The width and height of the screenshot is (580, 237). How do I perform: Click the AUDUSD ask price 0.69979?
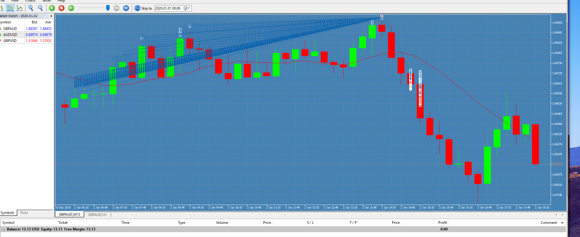(46, 35)
